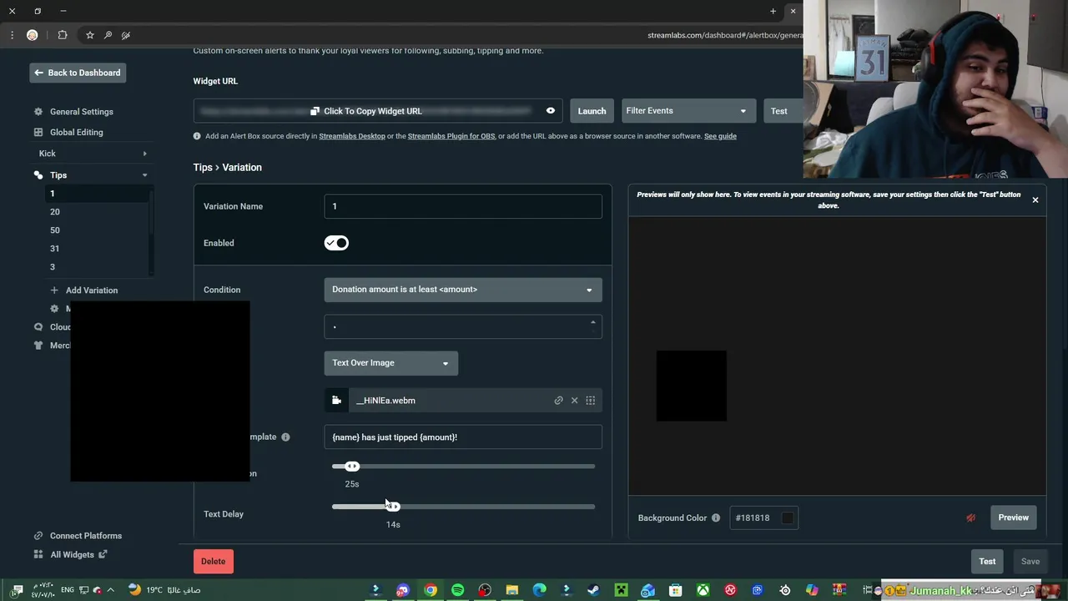This screenshot has height=601, width=1068.
Task: Toggle the muted sound icon beside Preview
Action: tap(971, 518)
